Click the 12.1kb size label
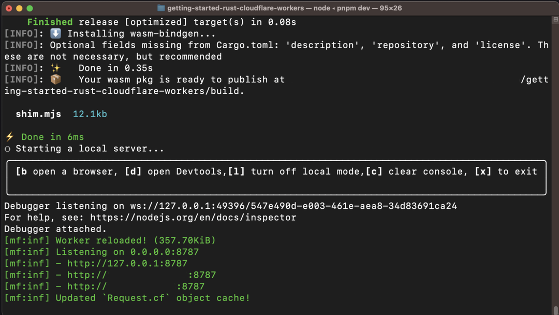 [90, 114]
